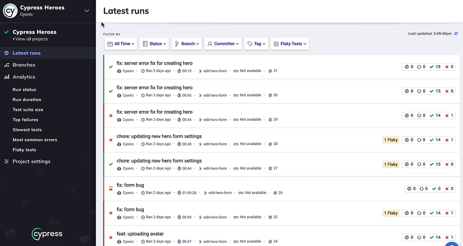Select Branches in the sidebar
Viewport: 463px width, 246px height.
(24, 65)
